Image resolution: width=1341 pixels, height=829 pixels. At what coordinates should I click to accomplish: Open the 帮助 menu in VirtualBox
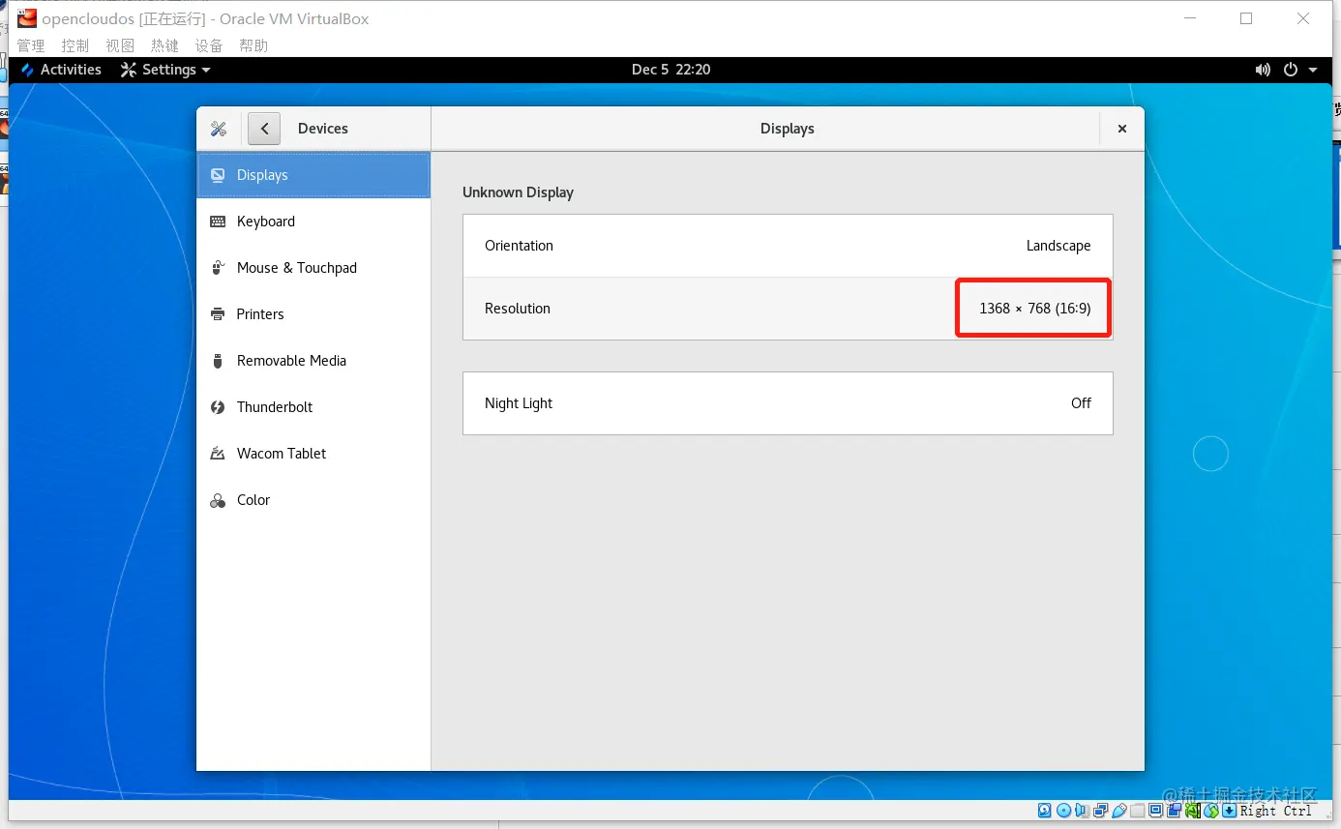[253, 45]
